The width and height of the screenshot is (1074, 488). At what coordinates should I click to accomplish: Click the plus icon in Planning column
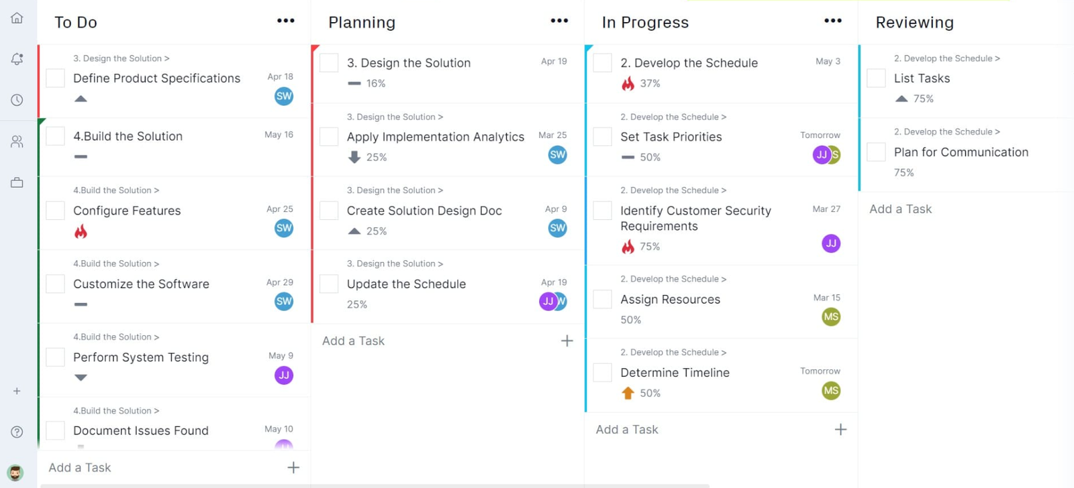click(x=567, y=341)
